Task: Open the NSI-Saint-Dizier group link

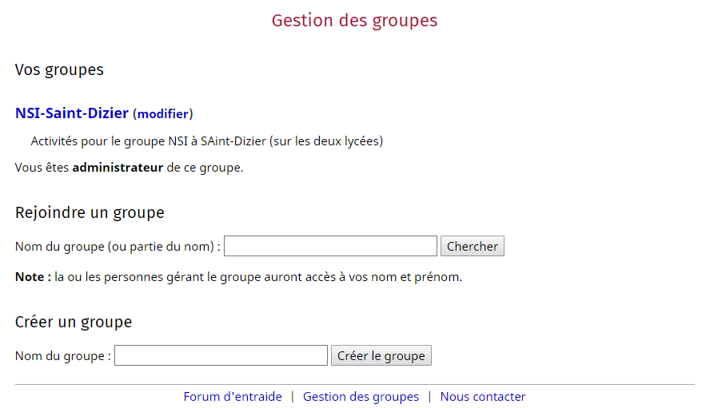Action: (x=71, y=113)
